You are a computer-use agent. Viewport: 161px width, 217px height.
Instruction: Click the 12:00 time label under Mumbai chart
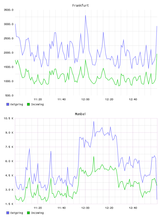pyautogui.click(x=85, y=208)
